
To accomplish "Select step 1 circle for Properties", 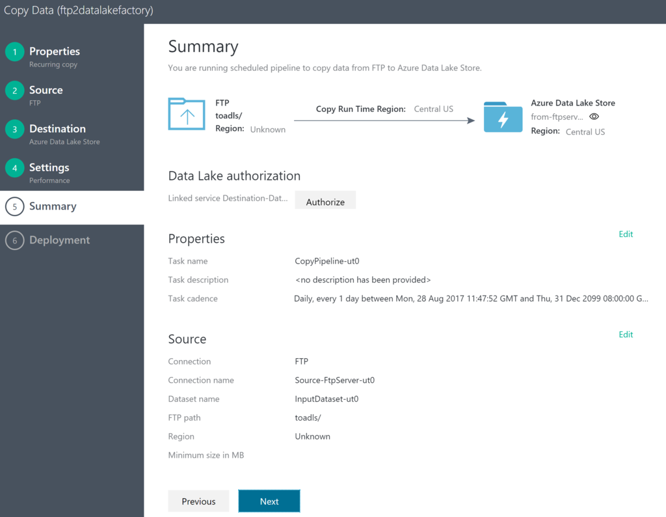I will (15, 52).
